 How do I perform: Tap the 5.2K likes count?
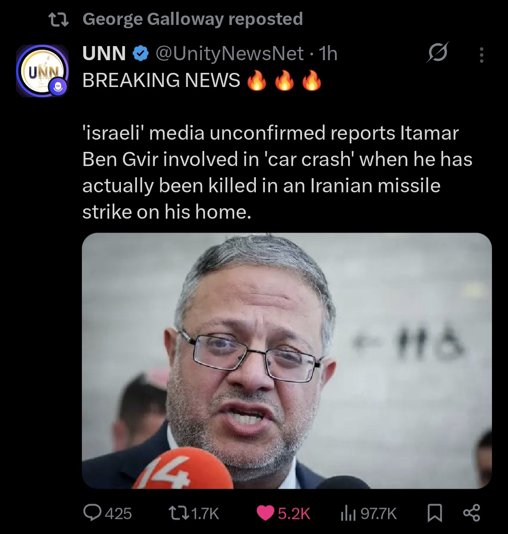(x=294, y=513)
